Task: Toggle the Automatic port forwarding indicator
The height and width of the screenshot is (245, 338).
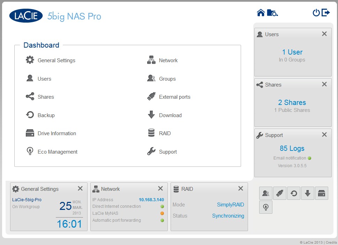Action: click(x=162, y=220)
